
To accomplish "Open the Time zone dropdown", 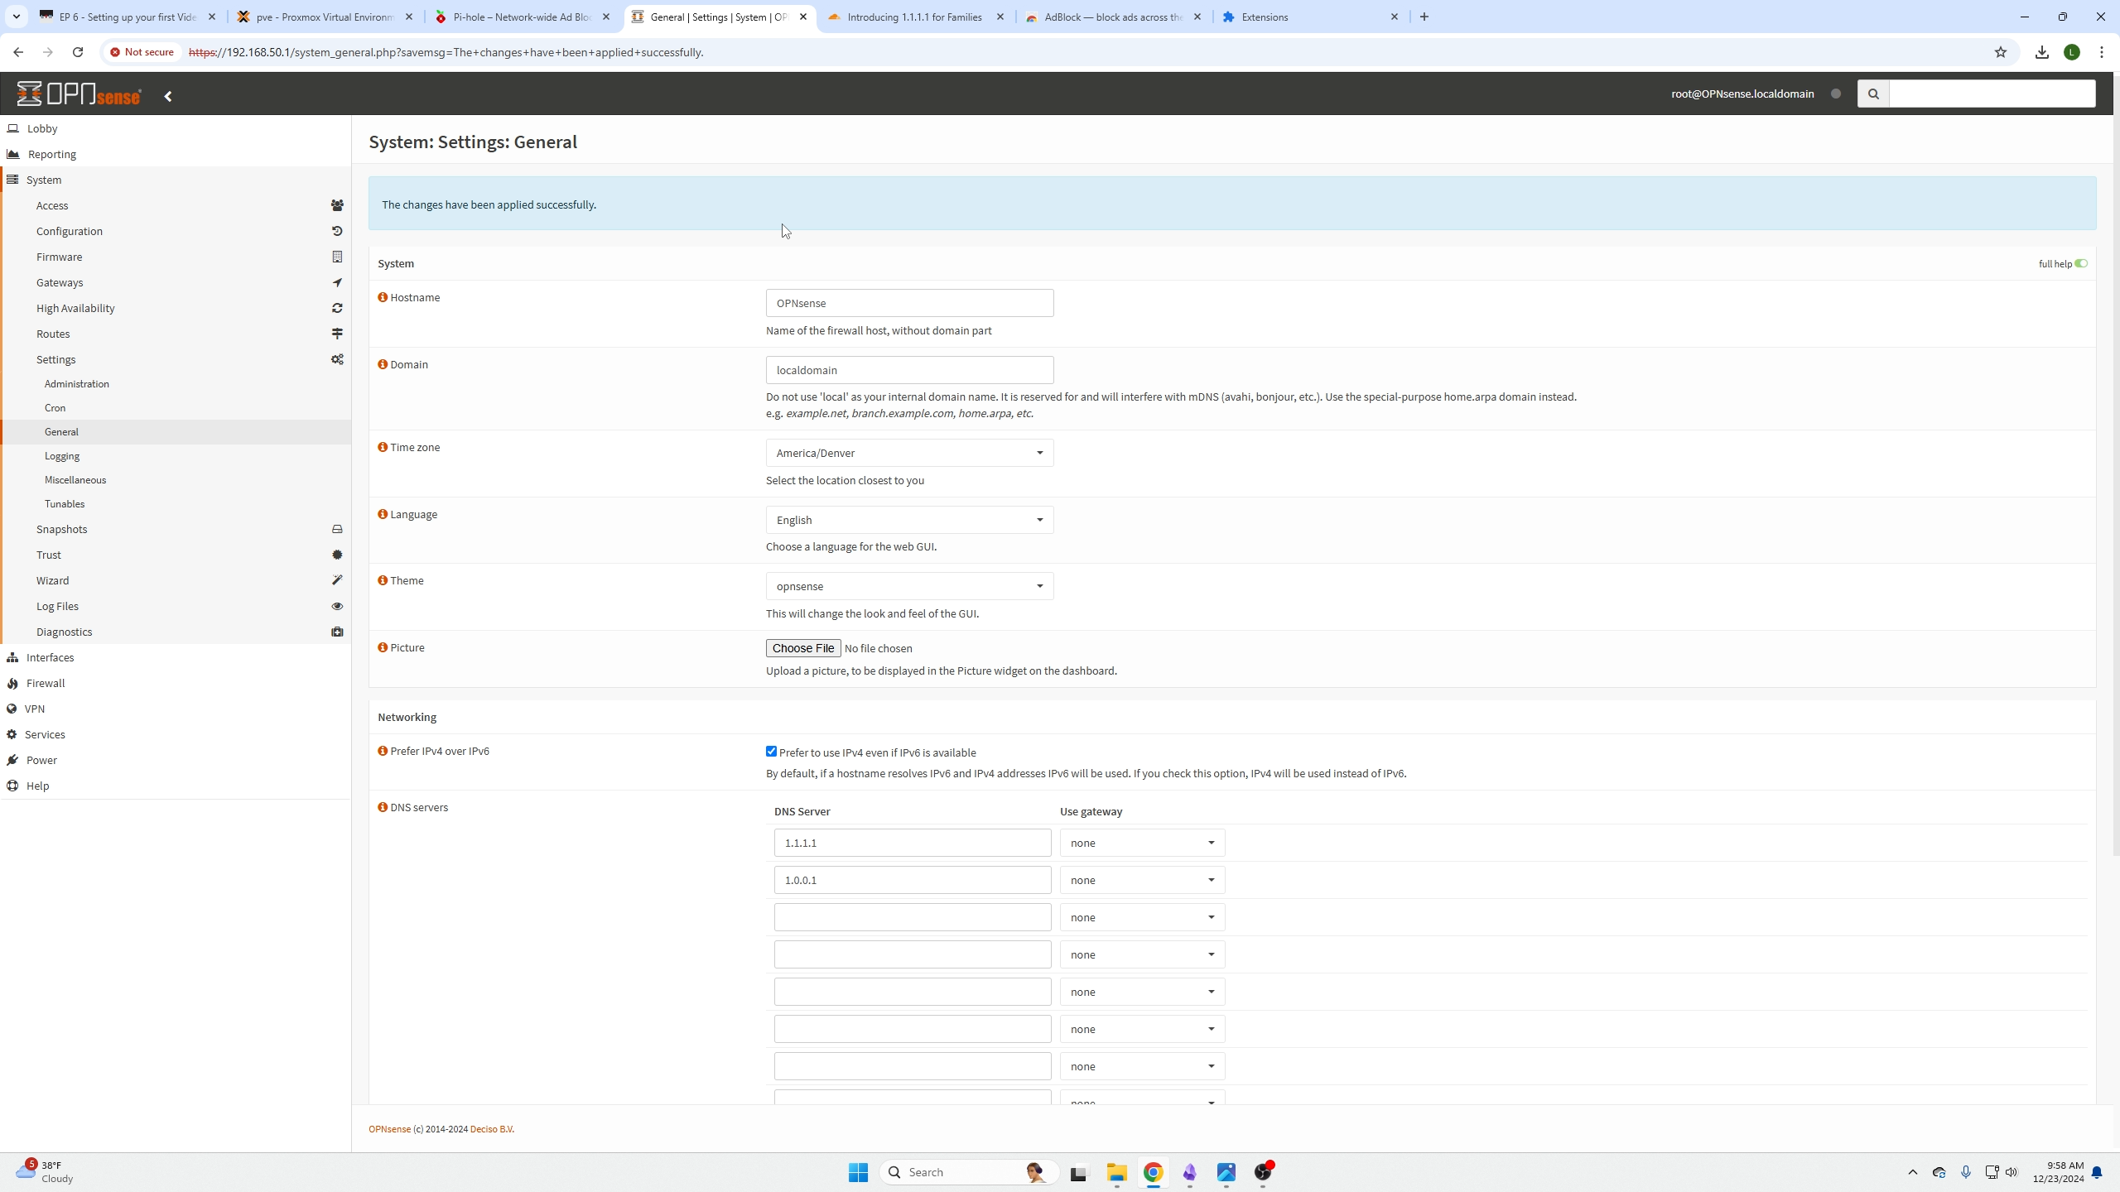I will [909, 453].
